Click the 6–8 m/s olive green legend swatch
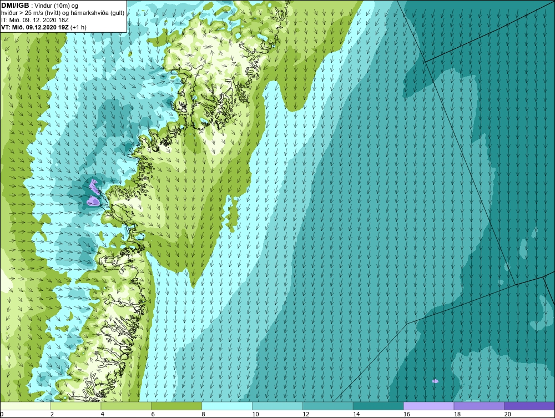 [x=176, y=406]
